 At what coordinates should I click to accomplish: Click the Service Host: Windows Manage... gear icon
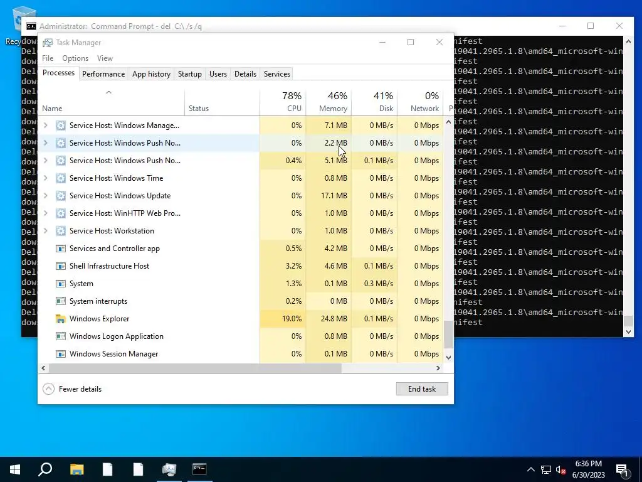(x=61, y=126)
